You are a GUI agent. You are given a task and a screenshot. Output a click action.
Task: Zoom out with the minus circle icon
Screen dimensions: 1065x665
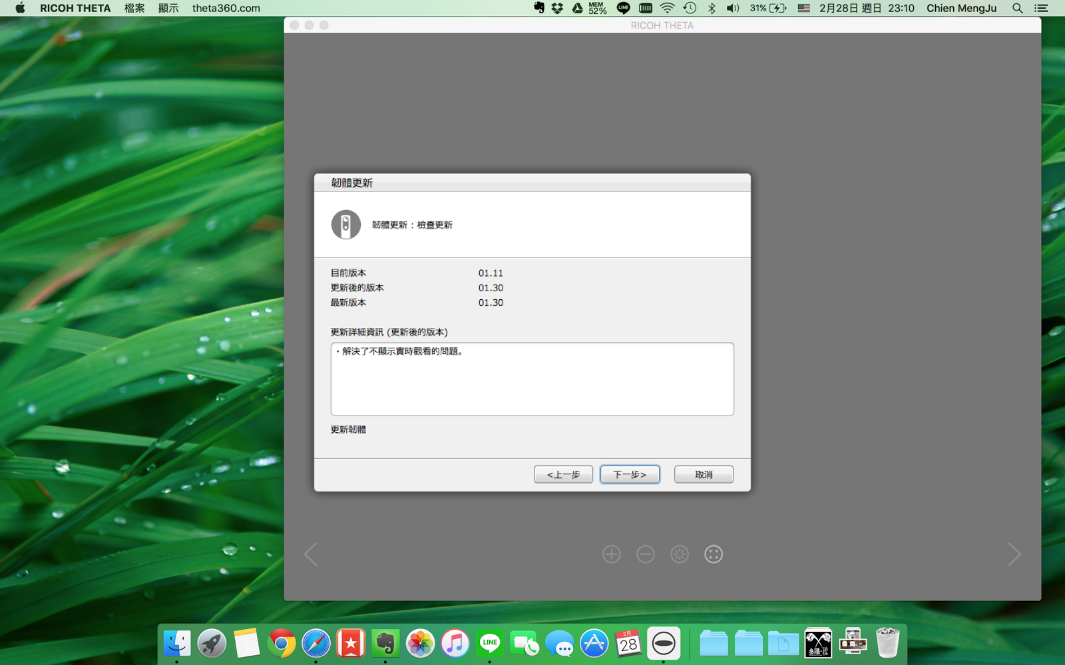click(x=646, y=554)
